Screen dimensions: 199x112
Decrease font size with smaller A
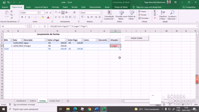click(50, 12)
